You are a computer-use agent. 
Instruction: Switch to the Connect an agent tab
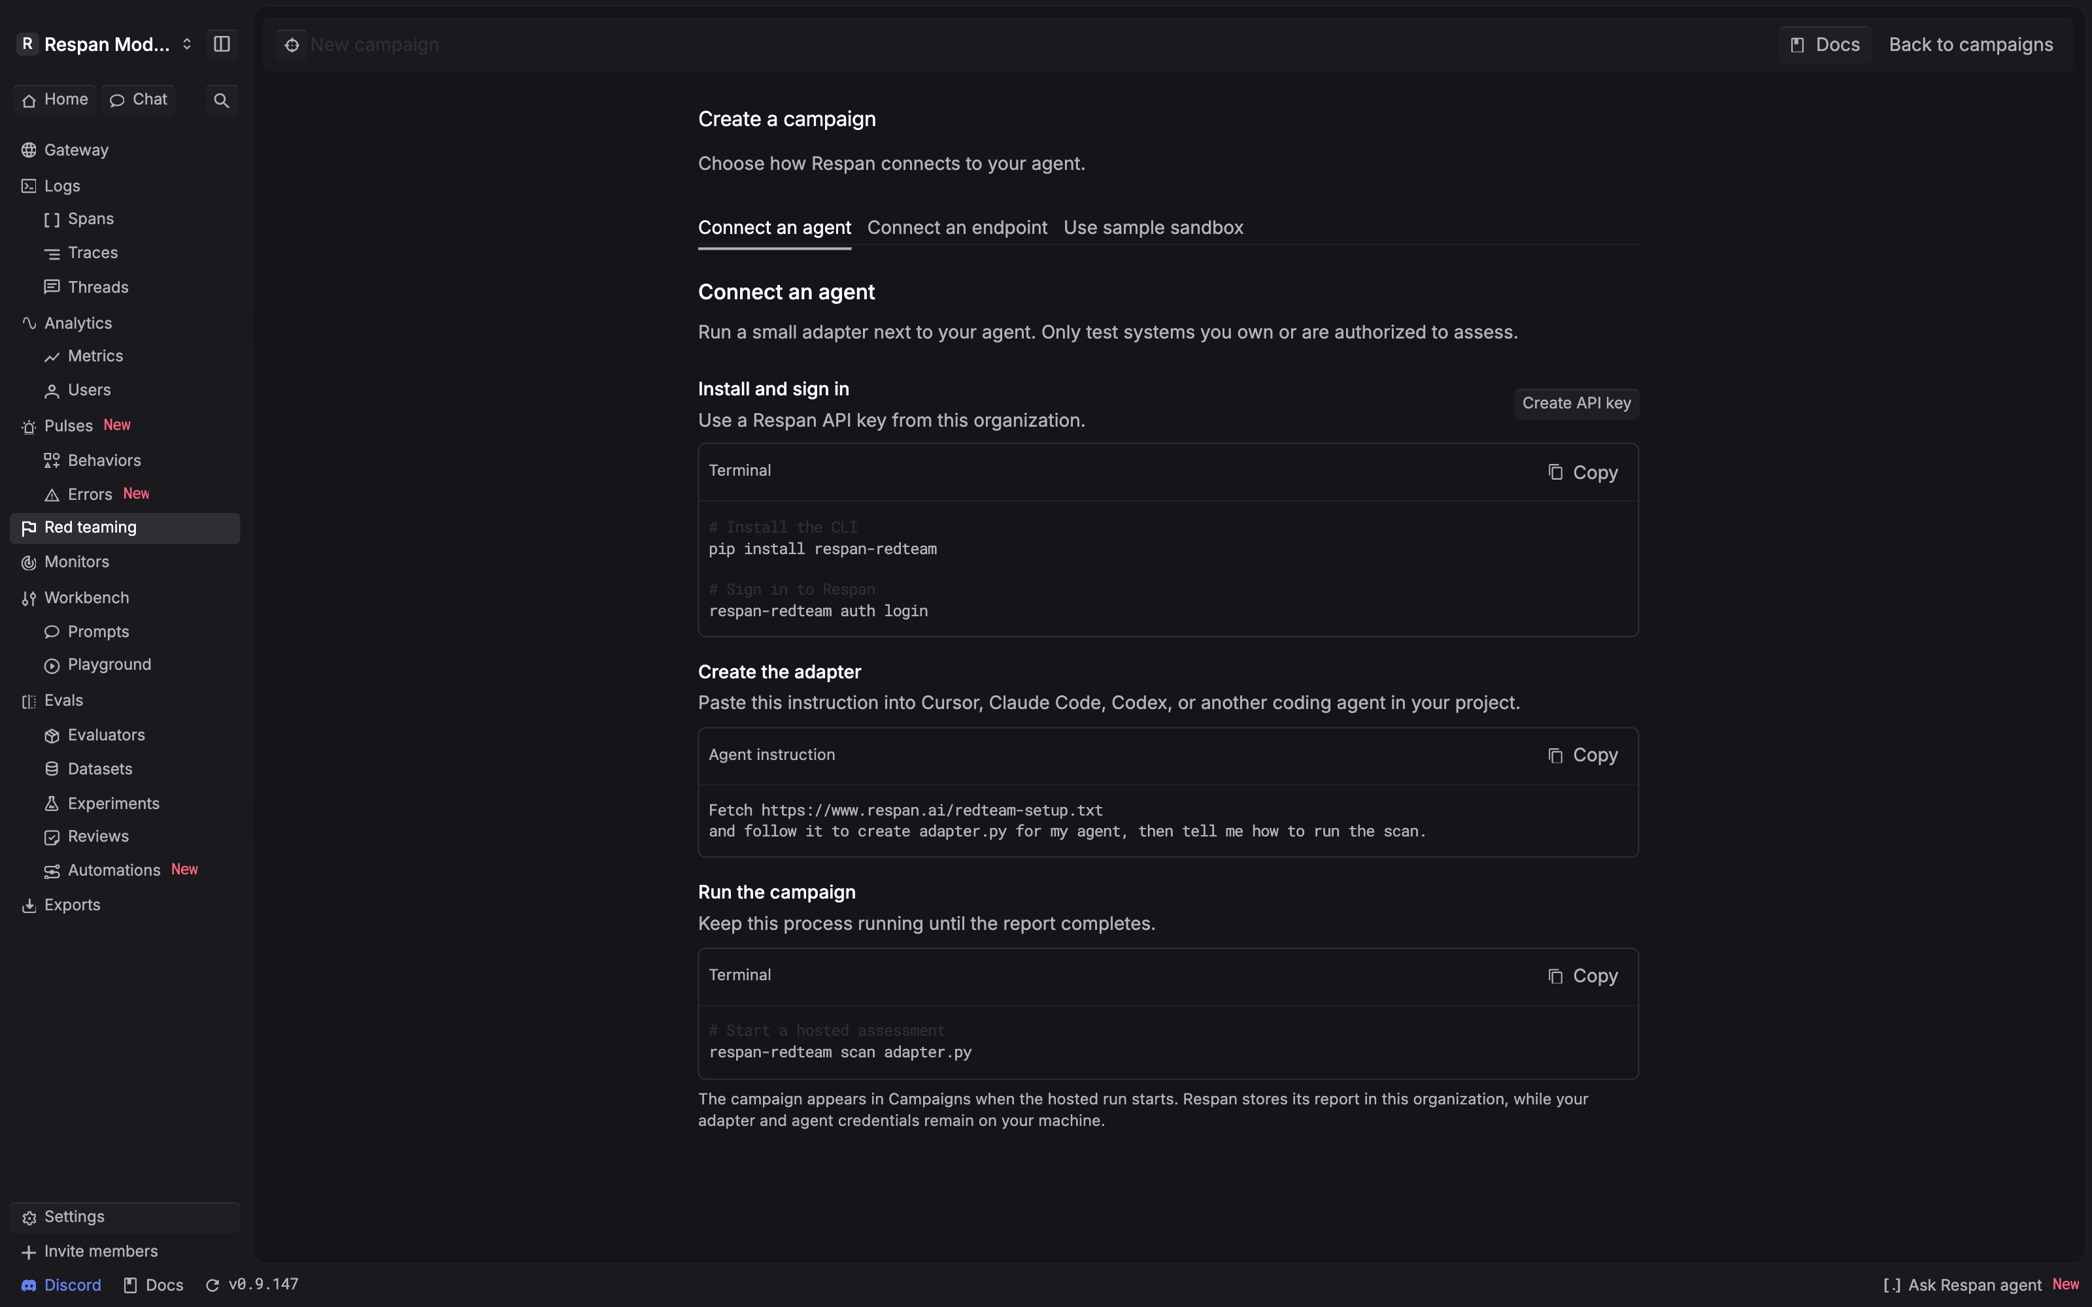(x=775, y=227)
